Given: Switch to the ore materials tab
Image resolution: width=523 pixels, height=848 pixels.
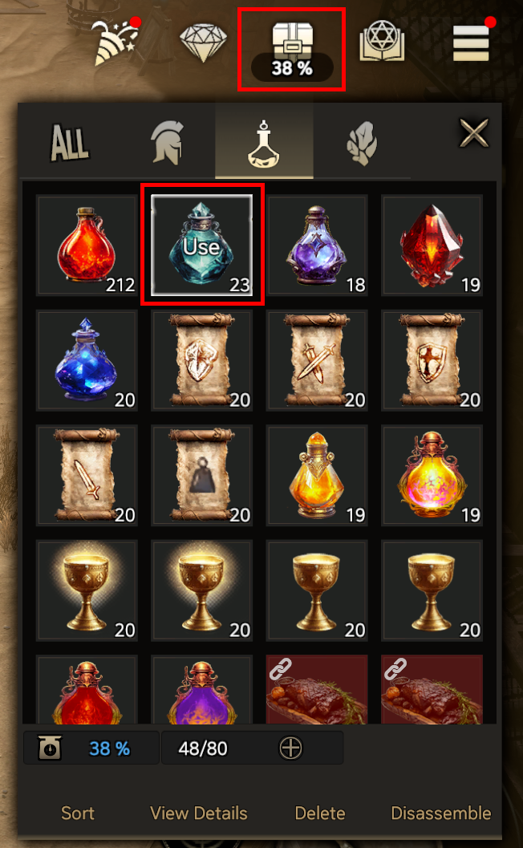Looking at the screenshot, I should click(362, 144).
